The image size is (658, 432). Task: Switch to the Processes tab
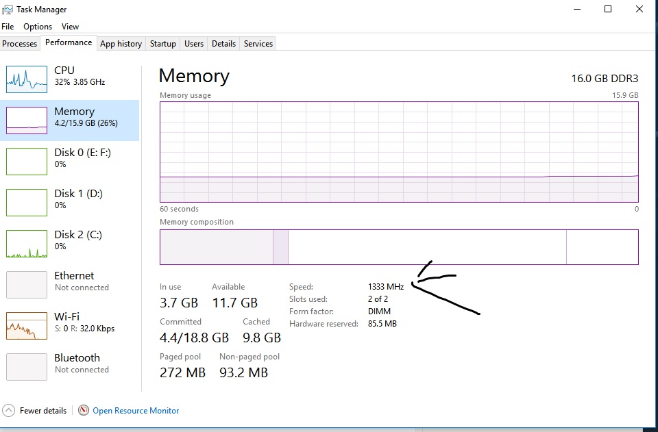click(x=20, y=44)
